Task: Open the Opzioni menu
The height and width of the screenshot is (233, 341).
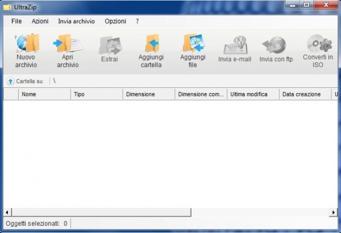Action: coord(115,22)
